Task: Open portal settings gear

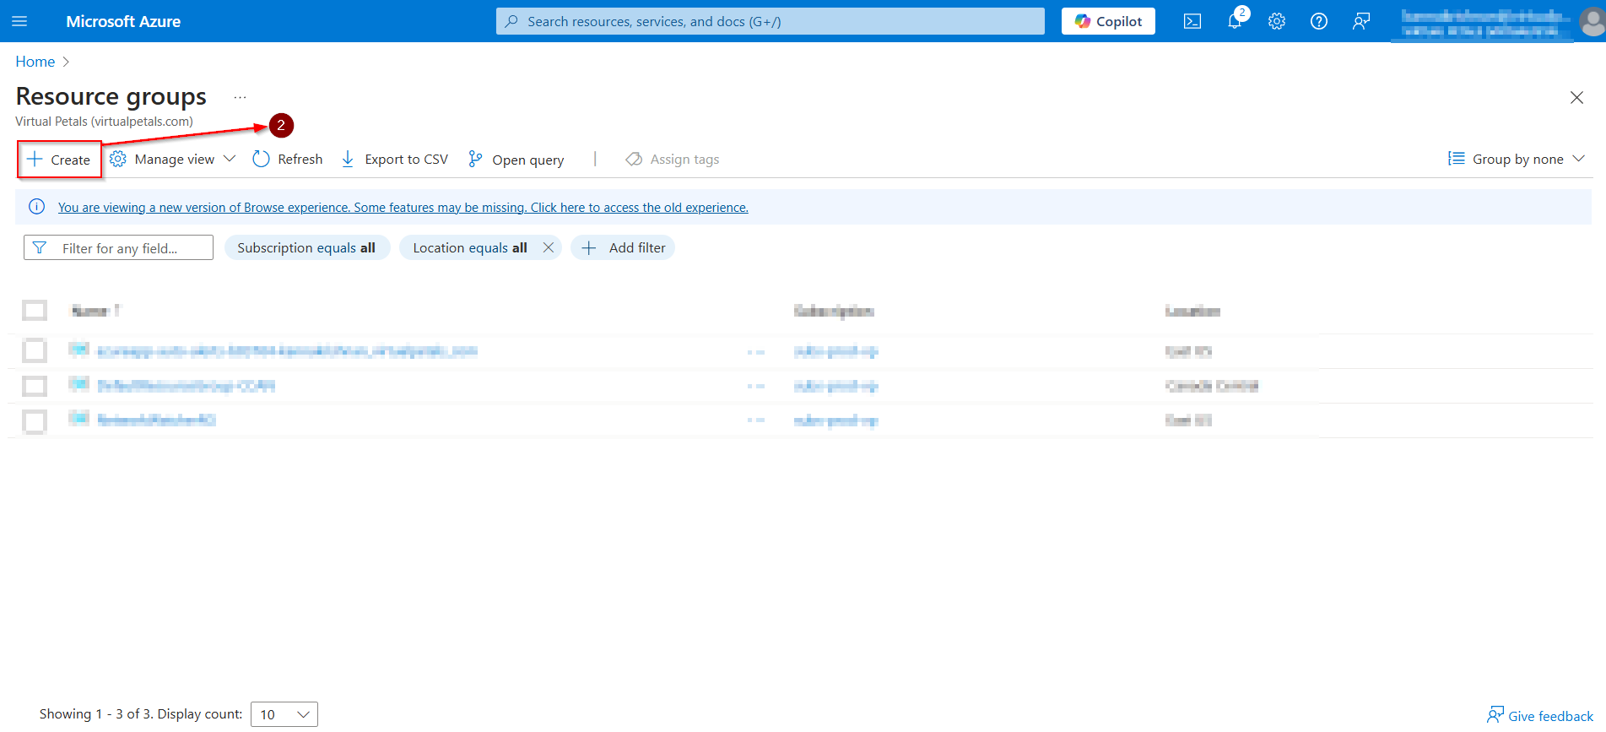Action: (1277, 21)
